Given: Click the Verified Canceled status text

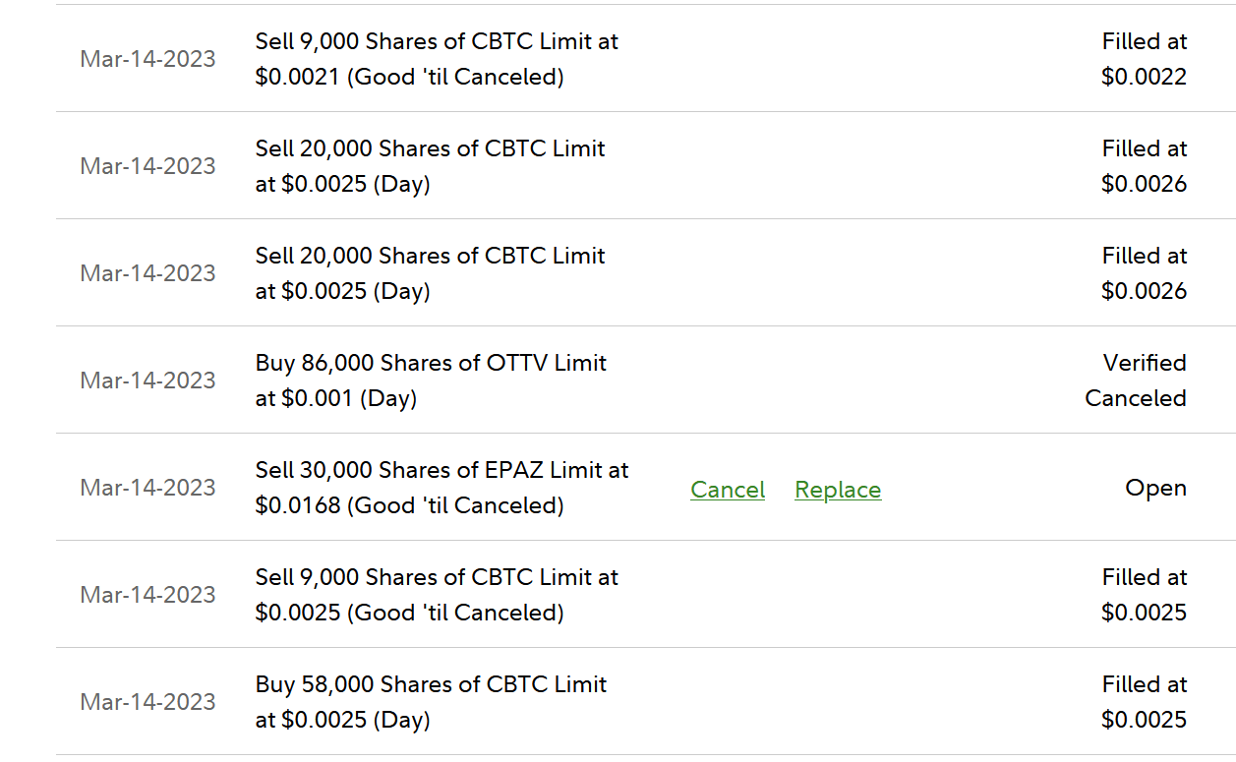Looking at the screenshot, I should point(1136,381).
